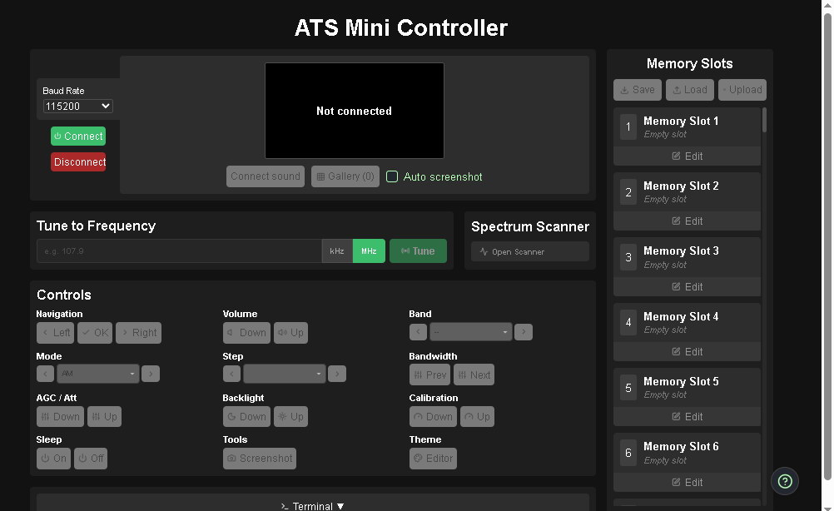This screenshot has height=511, width=834.
Task: Expand the Band selection dropdown
Action: 470,333
